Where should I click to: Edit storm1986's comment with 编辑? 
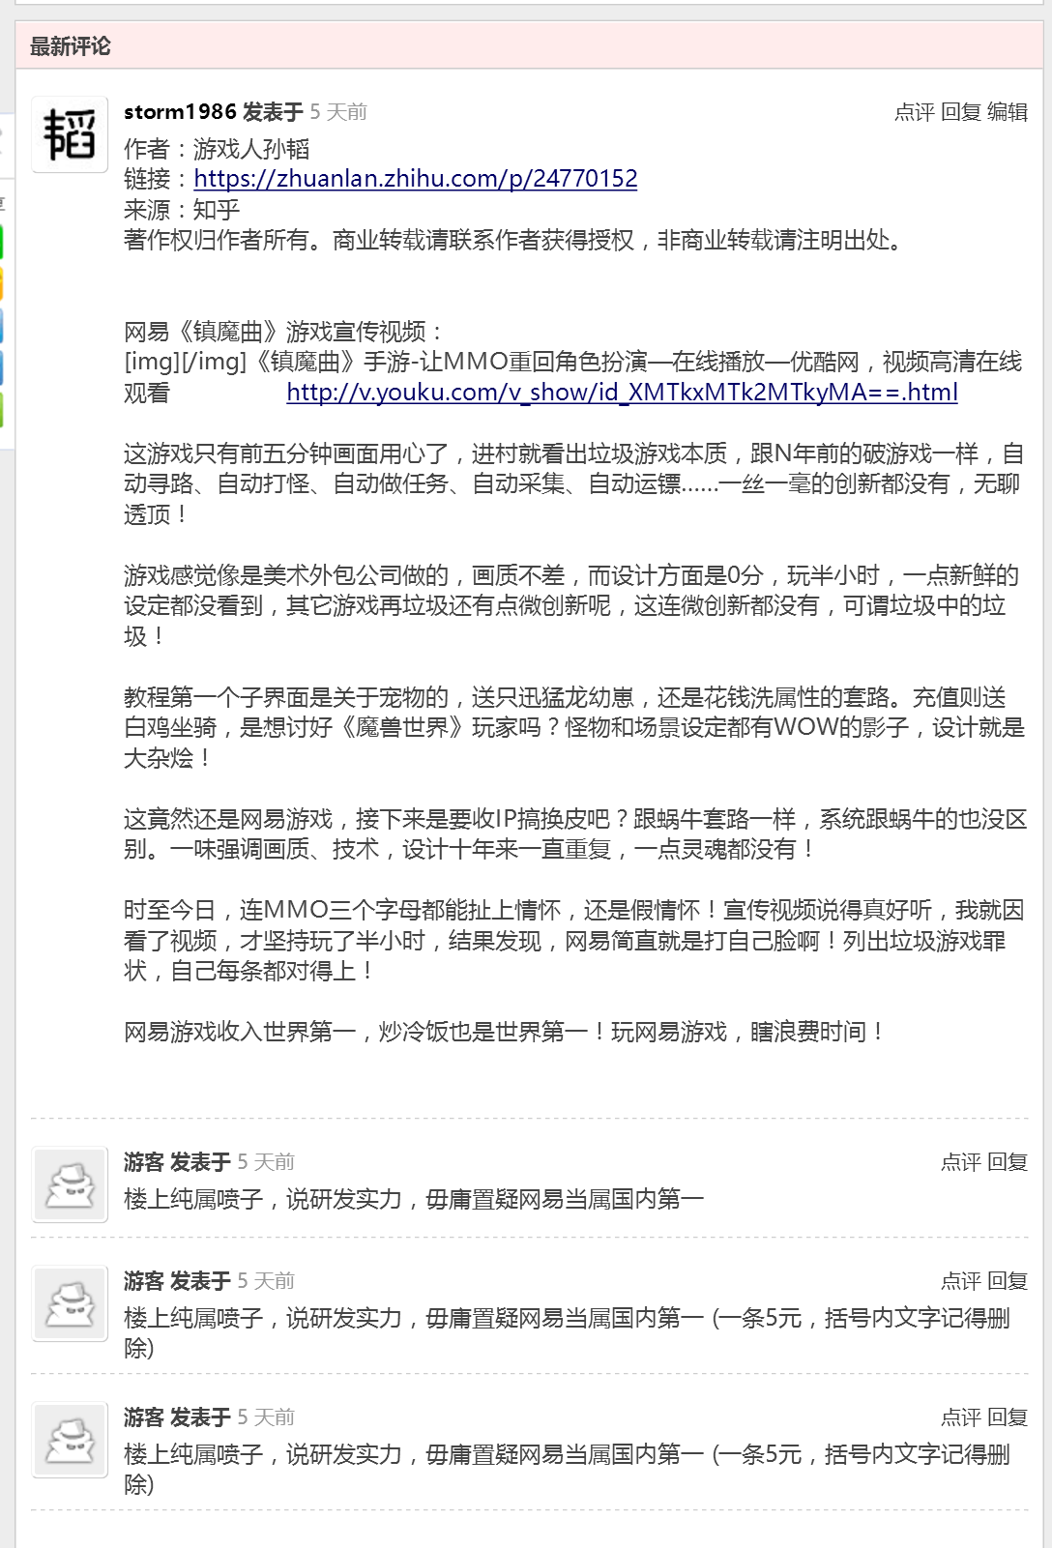click(1008, 112)
